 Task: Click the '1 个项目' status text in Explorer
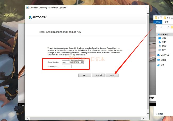[159, 114]
